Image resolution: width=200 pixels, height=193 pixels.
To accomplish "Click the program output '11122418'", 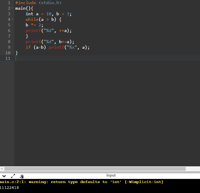I will pyautogui.click(x=9, y=188).
